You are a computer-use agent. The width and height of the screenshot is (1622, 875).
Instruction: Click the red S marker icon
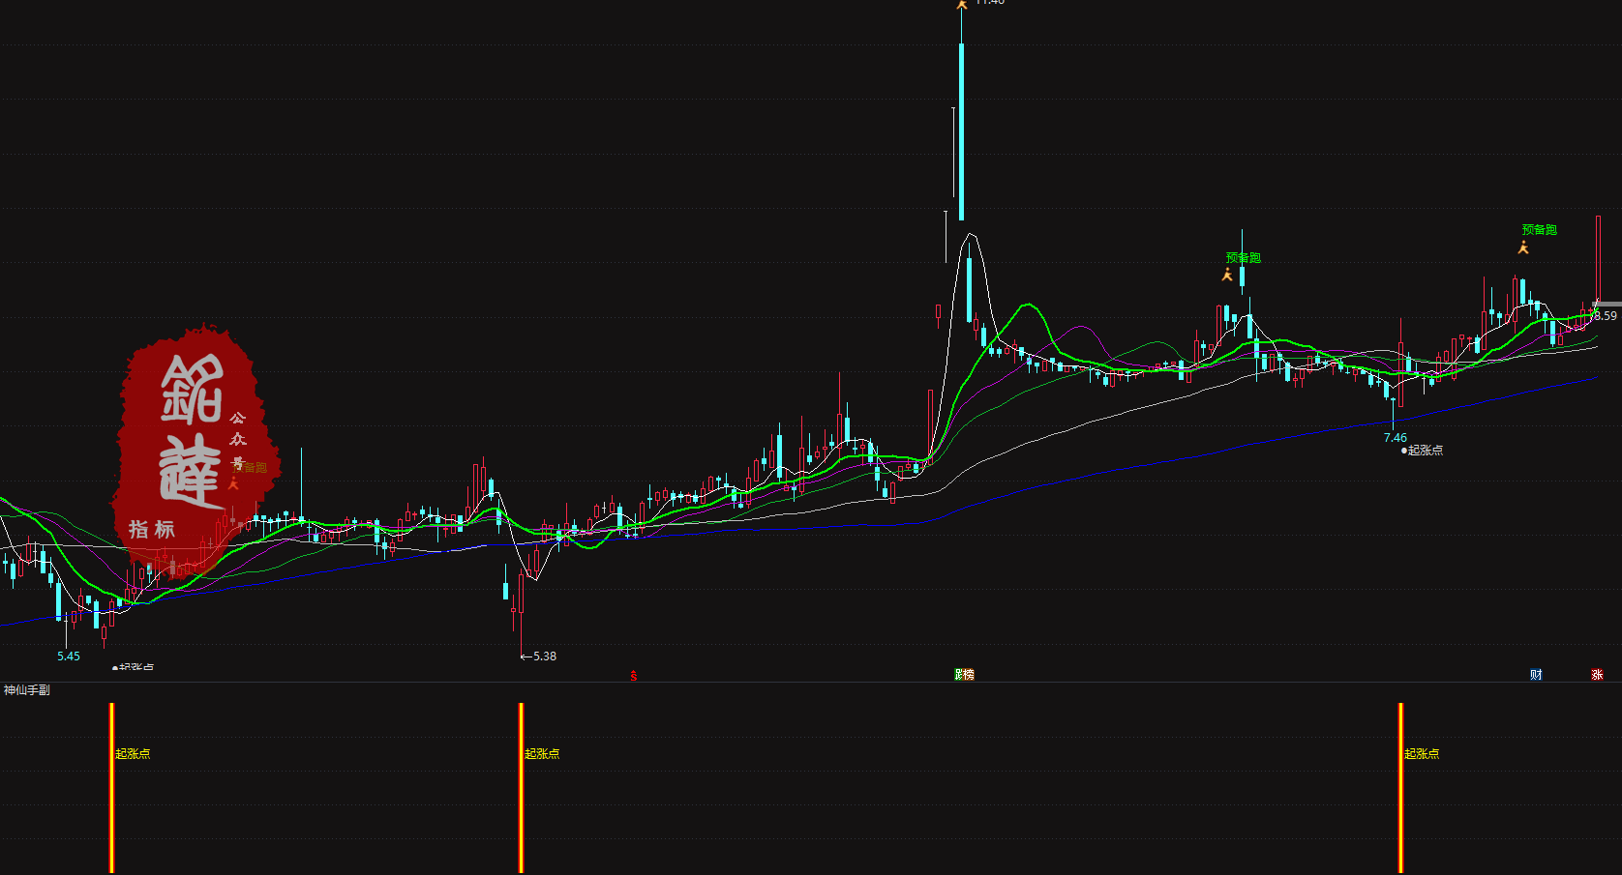[634, 676]
